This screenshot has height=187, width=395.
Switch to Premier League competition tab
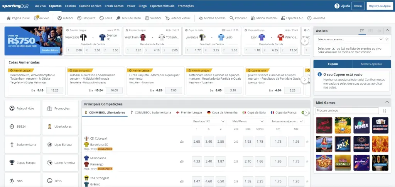[189, 113]
